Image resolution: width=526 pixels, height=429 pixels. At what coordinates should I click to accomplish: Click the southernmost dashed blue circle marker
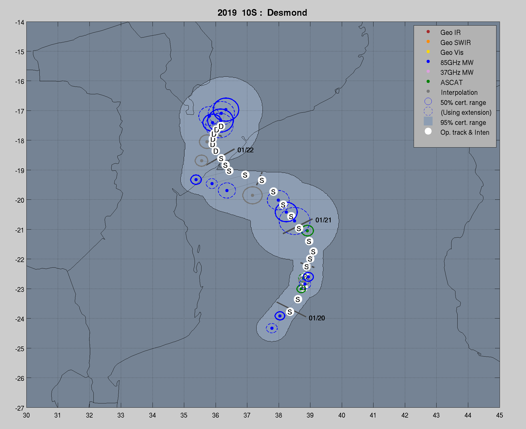(x=272, y=328)
